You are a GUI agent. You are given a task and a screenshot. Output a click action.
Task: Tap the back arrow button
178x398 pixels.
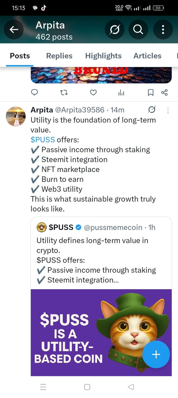[x=14, y=30]
